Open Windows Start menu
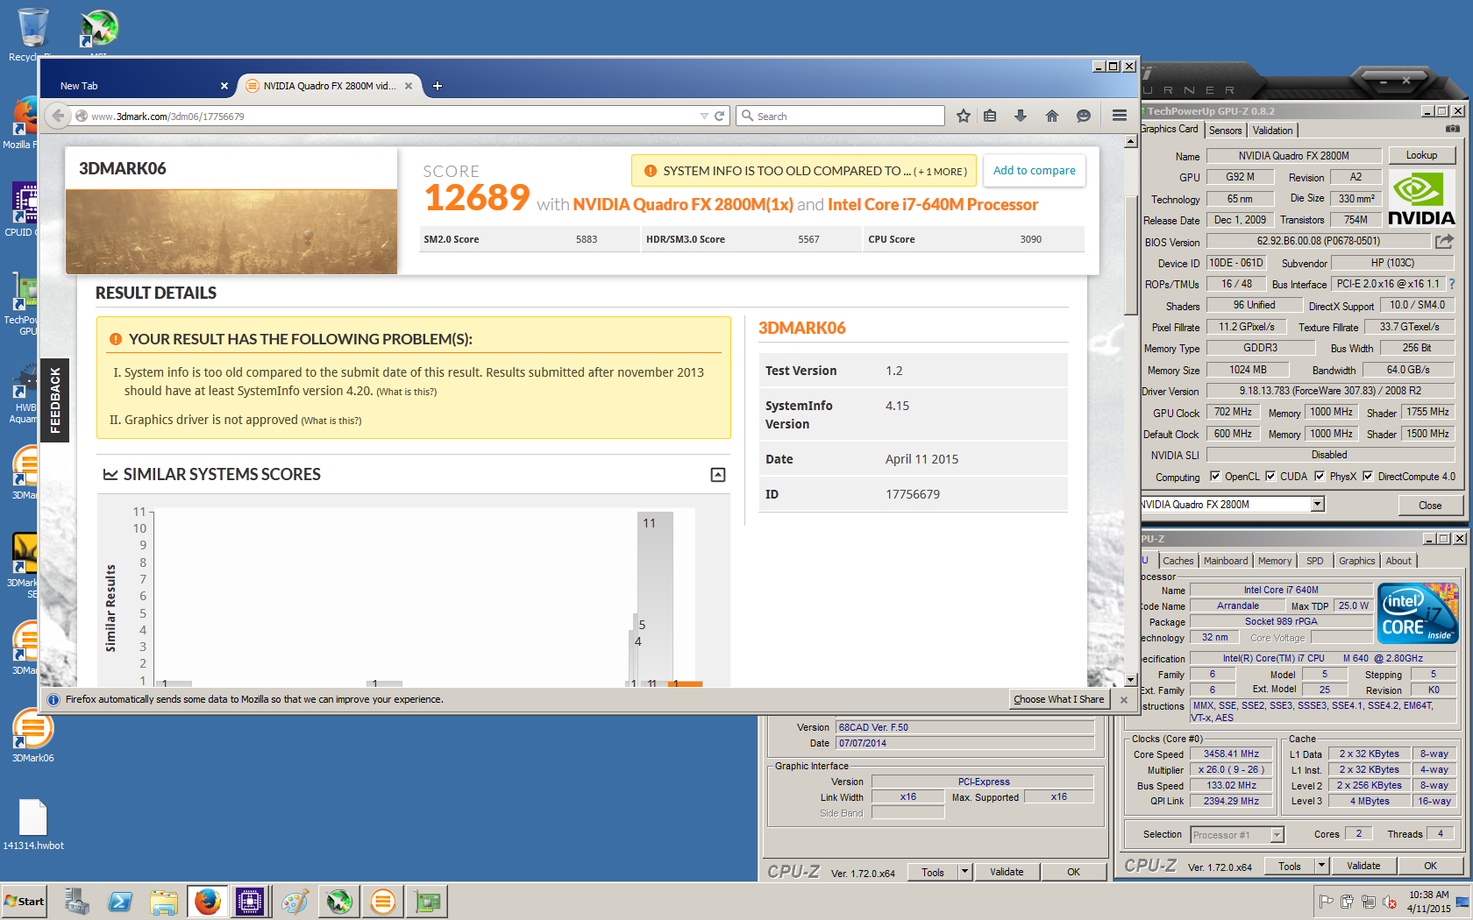The height and width of the screenshot is (920, 1473). 25,901
